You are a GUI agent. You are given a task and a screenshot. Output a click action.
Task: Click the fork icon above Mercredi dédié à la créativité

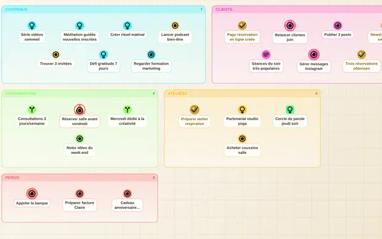tap(128, 110)
